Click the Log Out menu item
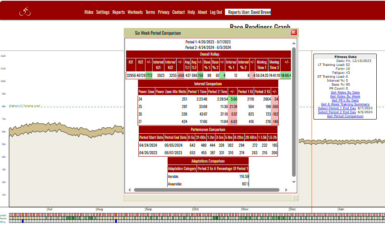385x228 pixels. (x=216, y=12)
